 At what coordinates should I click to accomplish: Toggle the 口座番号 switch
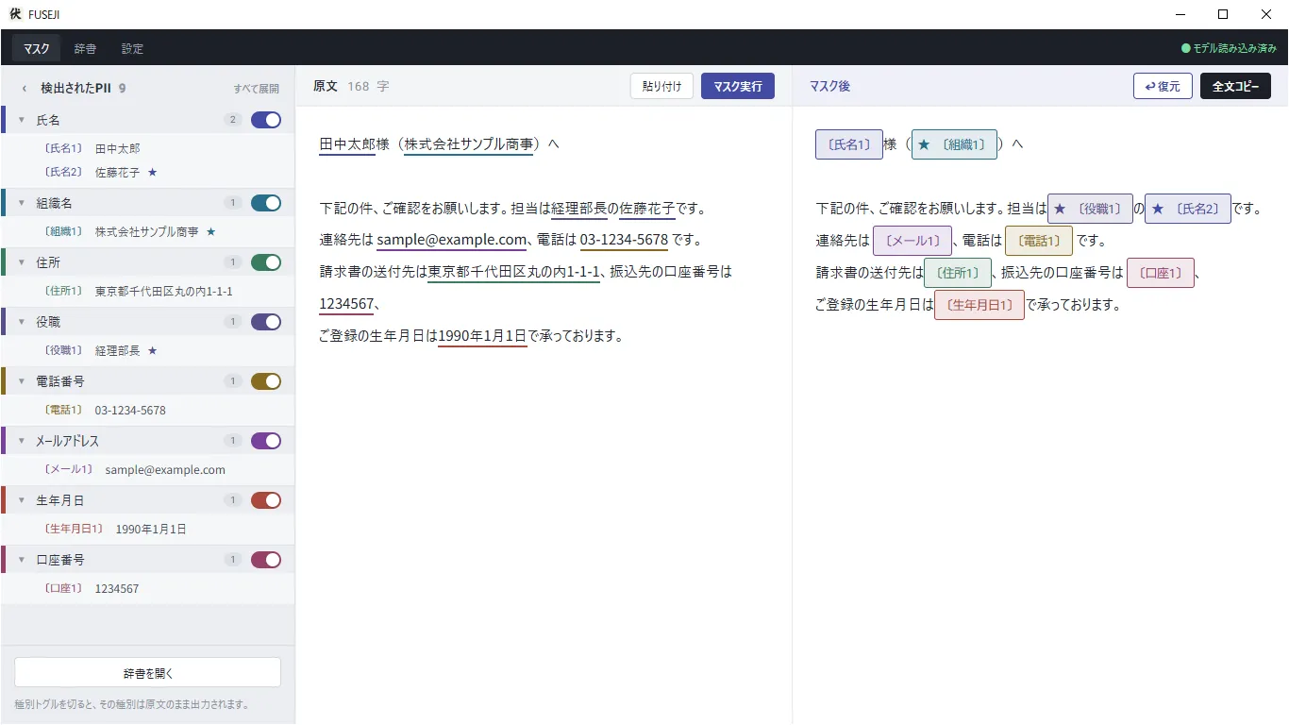pyautogui.click(x=266, y=560)
